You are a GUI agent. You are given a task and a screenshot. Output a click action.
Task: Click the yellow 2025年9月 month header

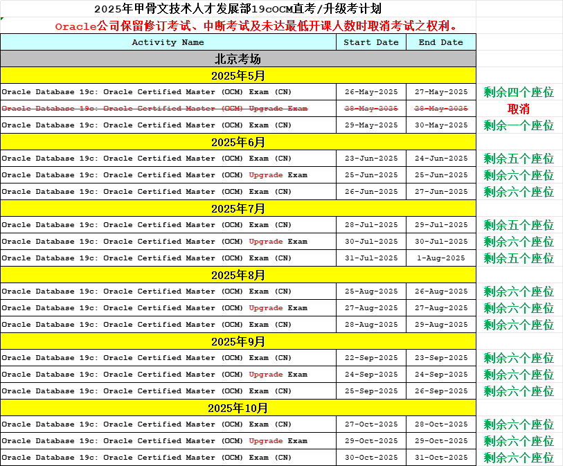pos(238,341)
